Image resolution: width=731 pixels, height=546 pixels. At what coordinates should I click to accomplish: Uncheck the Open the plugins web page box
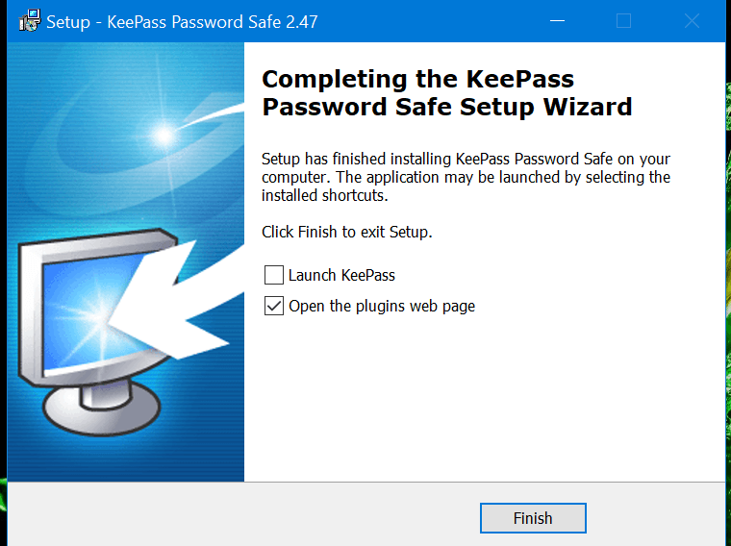(274, 306)
